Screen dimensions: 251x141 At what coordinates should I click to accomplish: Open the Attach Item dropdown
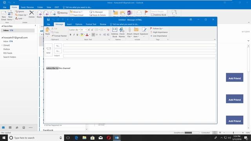pos(136,33)
